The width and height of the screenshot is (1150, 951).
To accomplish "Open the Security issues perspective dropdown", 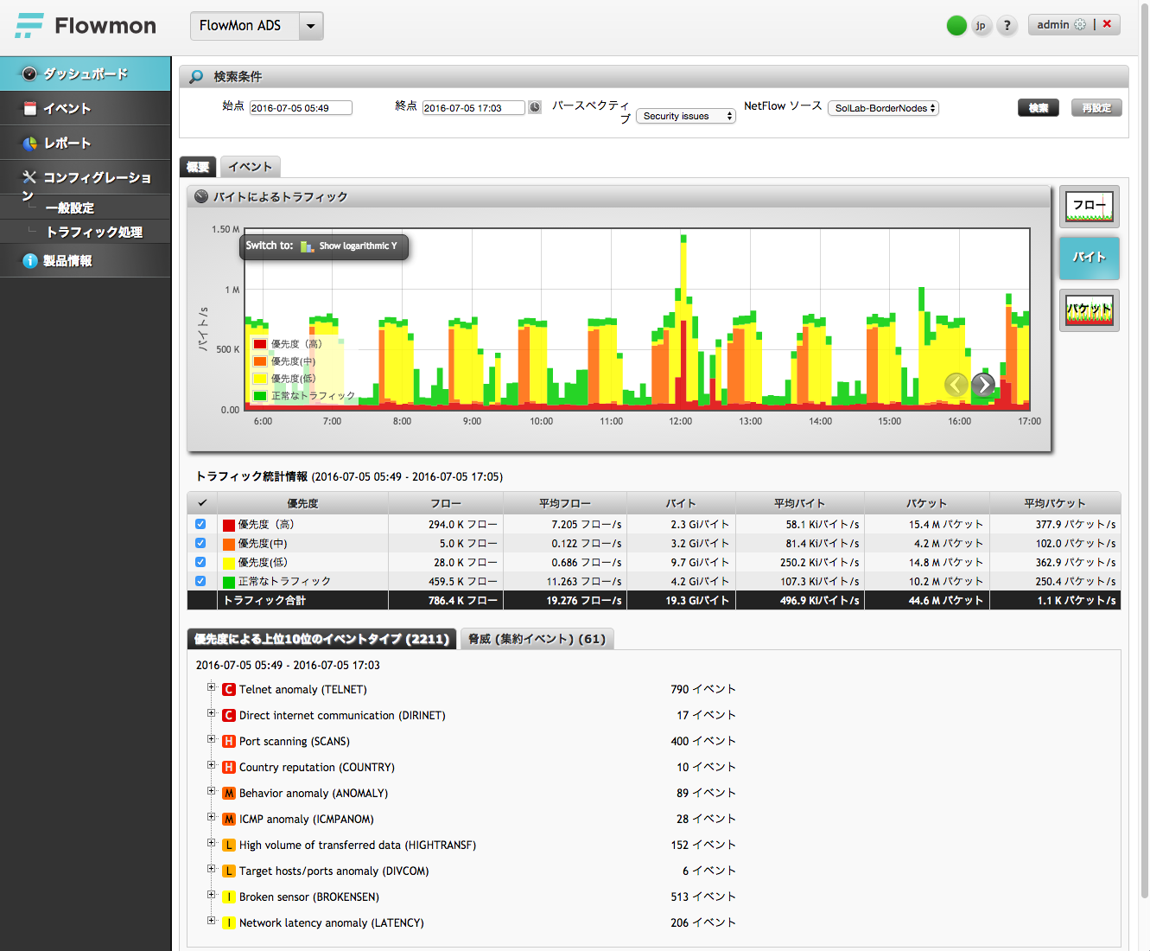I will 686,116.
